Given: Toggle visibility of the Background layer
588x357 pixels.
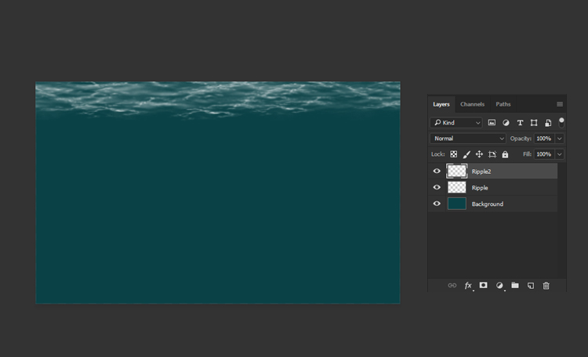Looking at the screenshot, I should 437,204.
